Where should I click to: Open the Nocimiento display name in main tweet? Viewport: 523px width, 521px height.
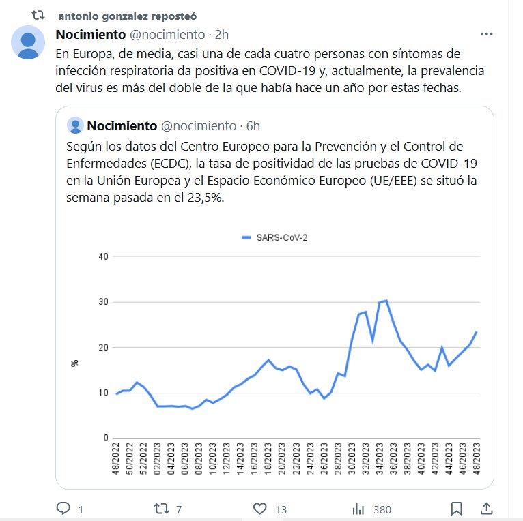(90, 34)
